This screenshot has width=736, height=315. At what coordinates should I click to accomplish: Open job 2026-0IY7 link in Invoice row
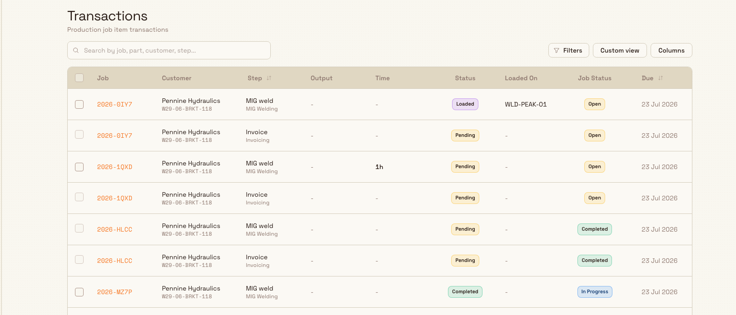click(114, 136)
